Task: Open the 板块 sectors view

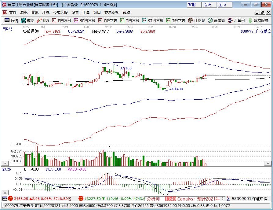Action: pyautogui.click(x=27, y=20)
